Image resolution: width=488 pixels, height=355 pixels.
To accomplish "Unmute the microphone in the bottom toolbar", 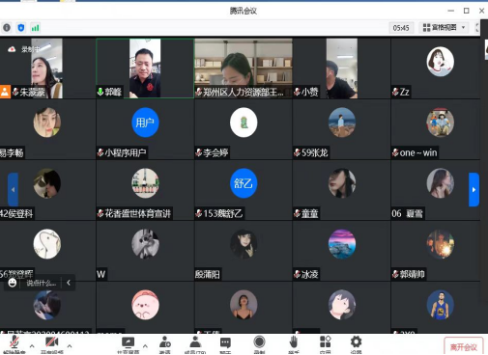I will [x=14, y=343].
